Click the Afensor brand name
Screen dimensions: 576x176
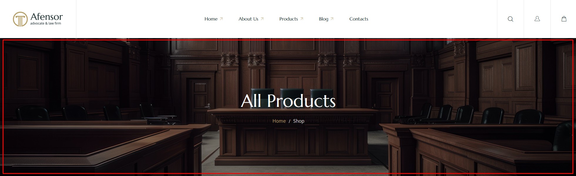click(x=47, y=17)
